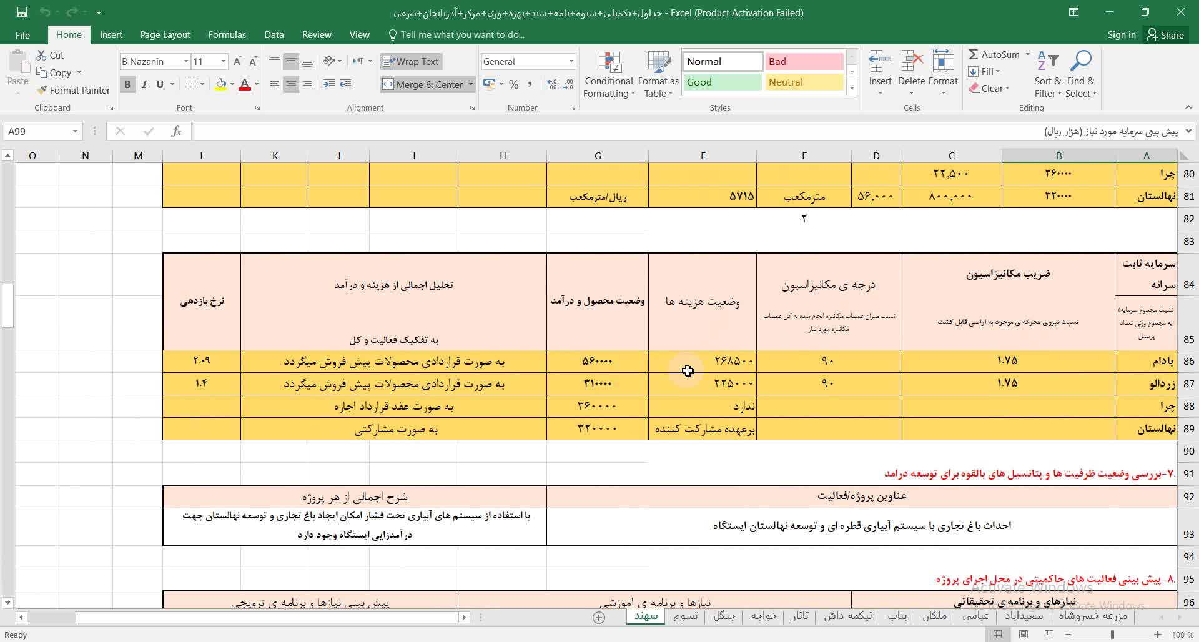Image resolution: width=1199 pixels, height=642 pixels.
Task: Expand the General number format dropdown
Action: [x=571, y=61]
